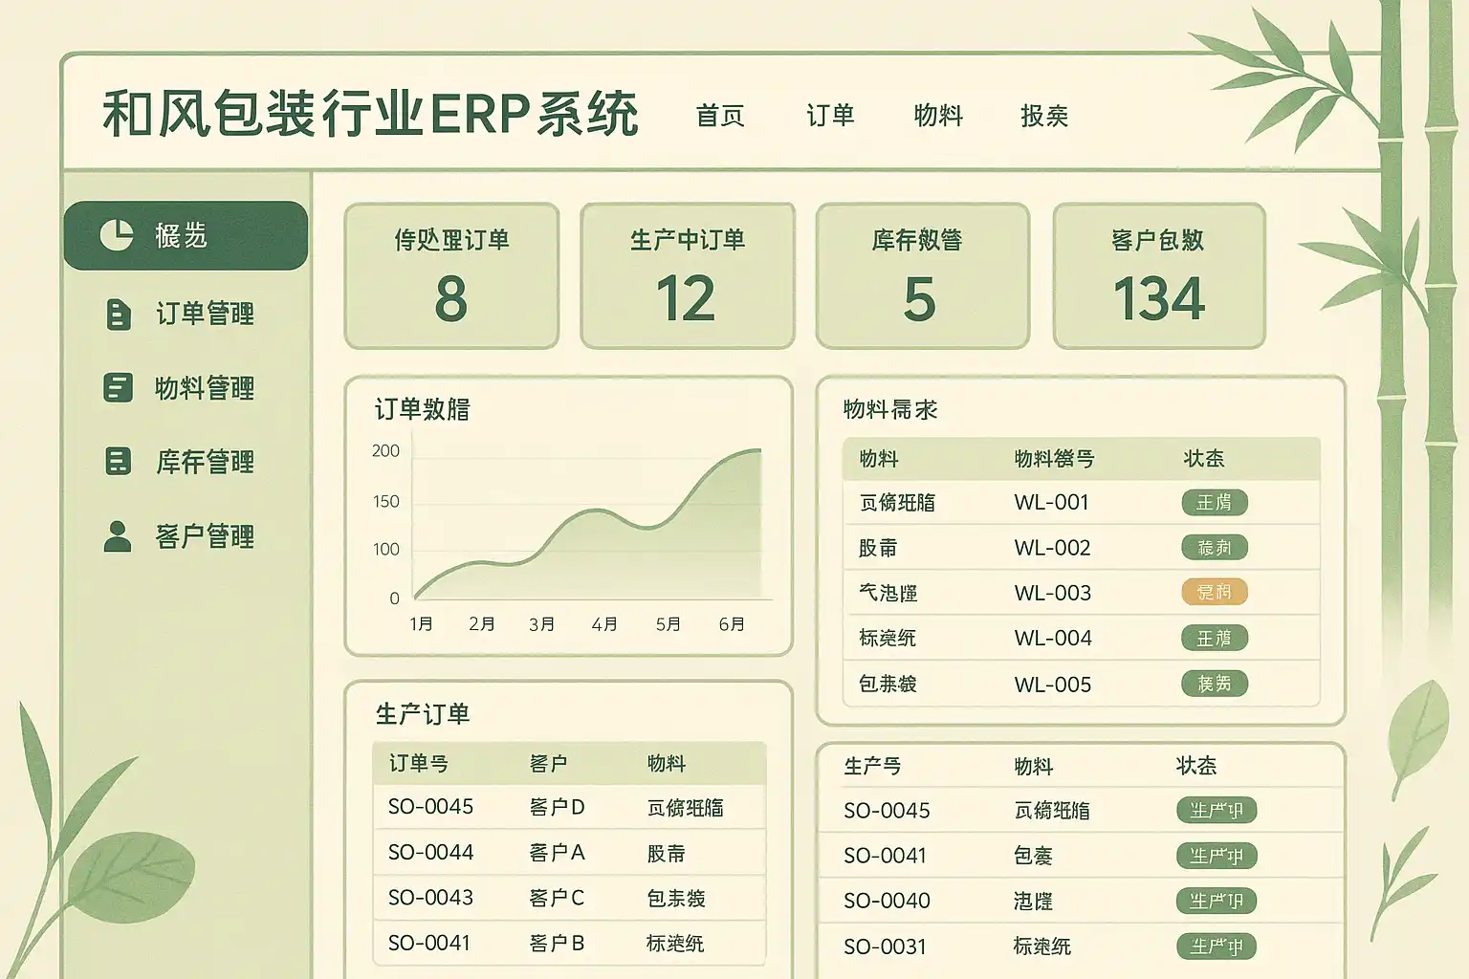1469x979 pixels.
Task: Select the 客户A cell
Action: point(557,853)
